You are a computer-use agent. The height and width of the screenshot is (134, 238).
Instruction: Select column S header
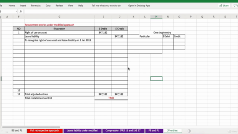pos(225,17)
